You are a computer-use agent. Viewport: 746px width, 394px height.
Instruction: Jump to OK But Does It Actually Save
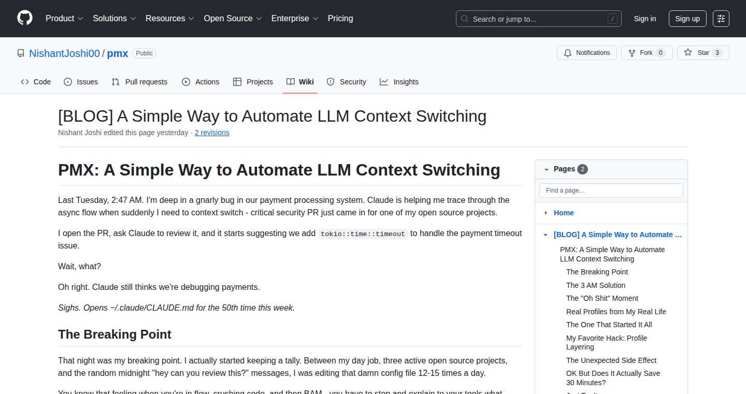tap(613, 378)
